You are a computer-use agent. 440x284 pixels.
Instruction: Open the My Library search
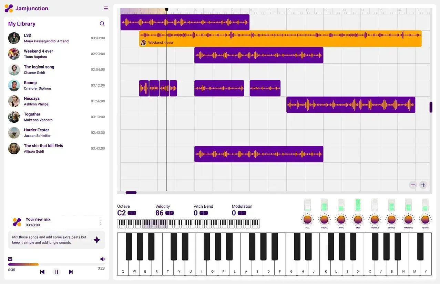(x=102, y=23)
